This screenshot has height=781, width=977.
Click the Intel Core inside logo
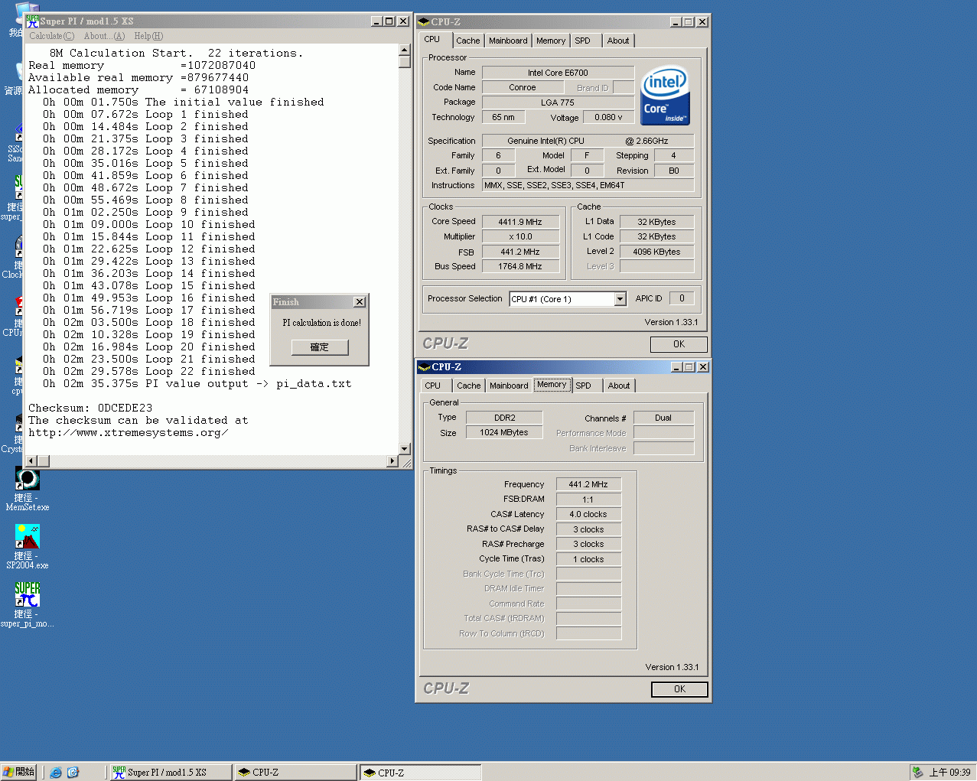tap(665, 96)
